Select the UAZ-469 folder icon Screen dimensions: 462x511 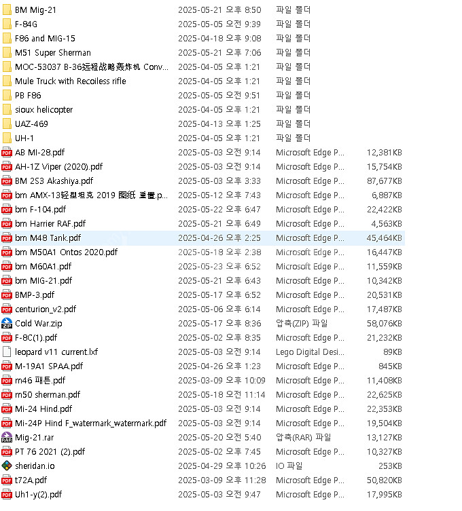pyautogui.click(x=7, y=124)
